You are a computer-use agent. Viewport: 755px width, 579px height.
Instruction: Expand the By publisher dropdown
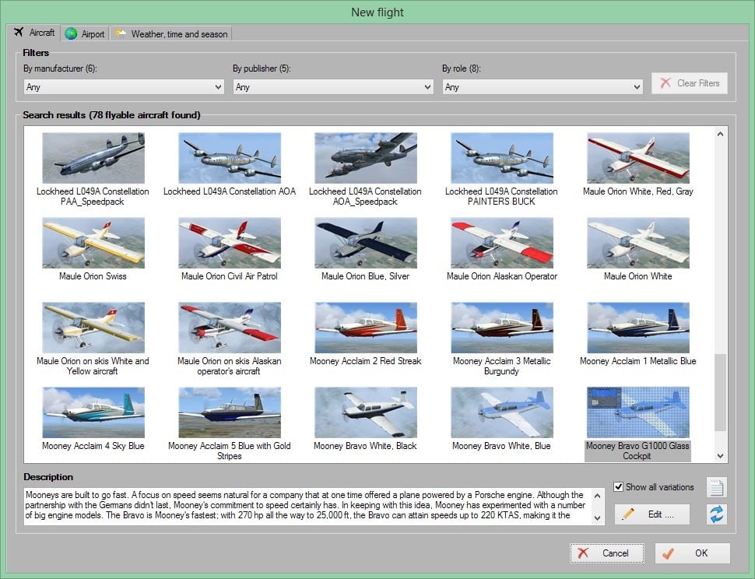click(x=333, y=86)
